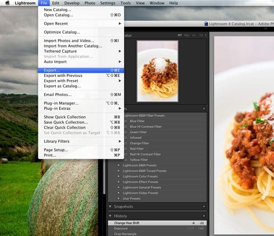Expand Lightroom Video Presets folder
The height and width of the screenshot is (236, 274).
coord(119,193)
